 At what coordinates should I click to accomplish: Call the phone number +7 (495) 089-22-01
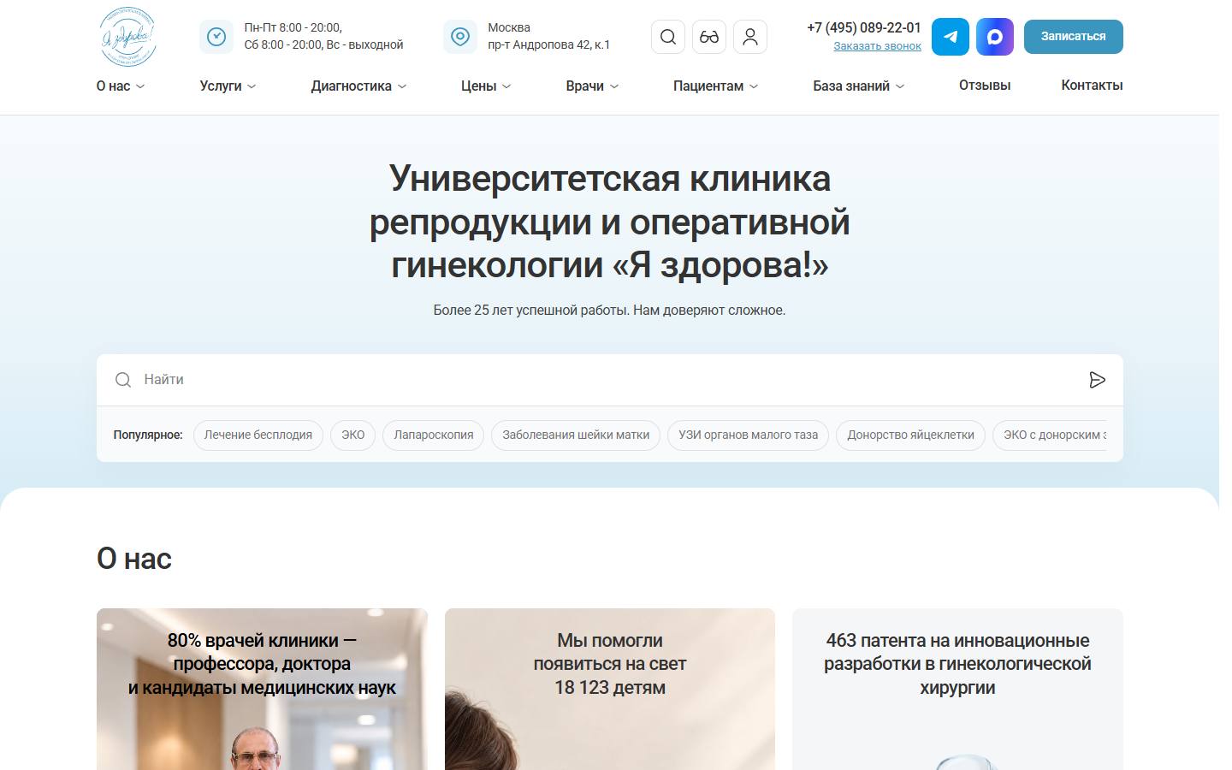click(x=864, y=27)
